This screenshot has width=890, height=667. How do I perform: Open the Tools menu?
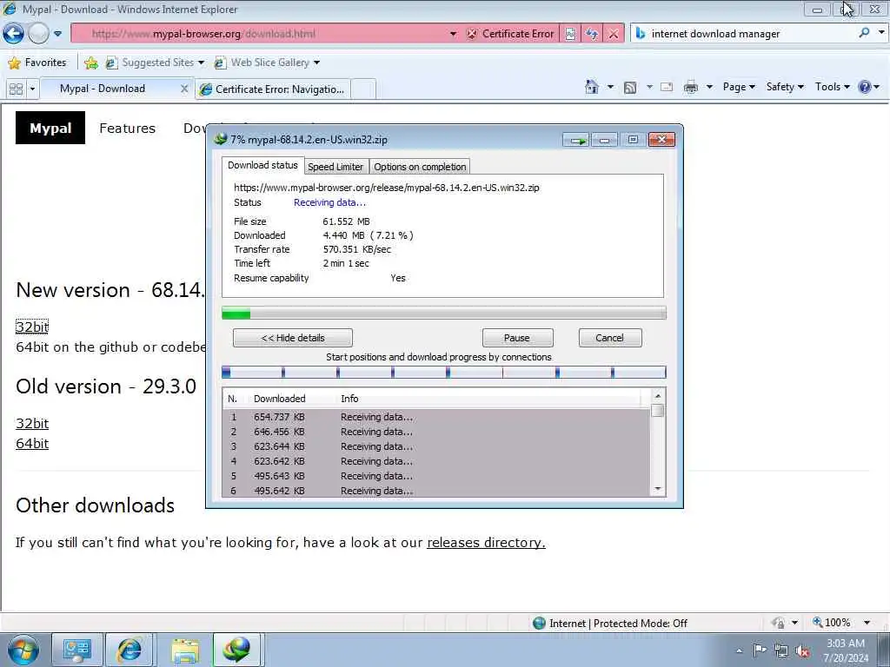[x=832, y=87]
